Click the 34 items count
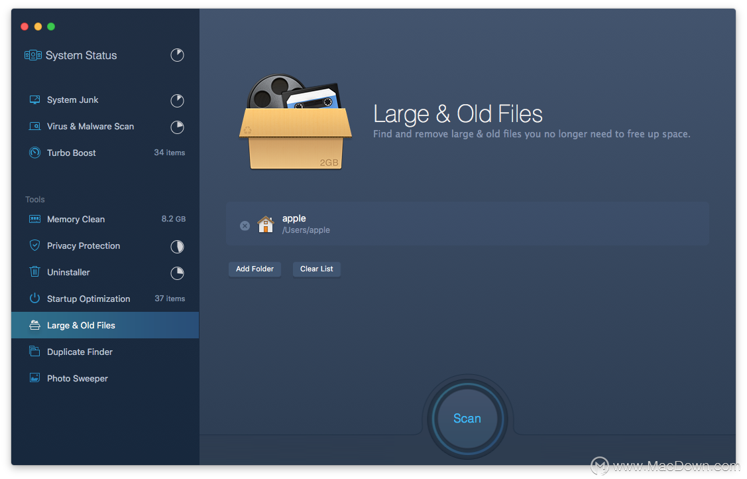 tap(170, 153)
